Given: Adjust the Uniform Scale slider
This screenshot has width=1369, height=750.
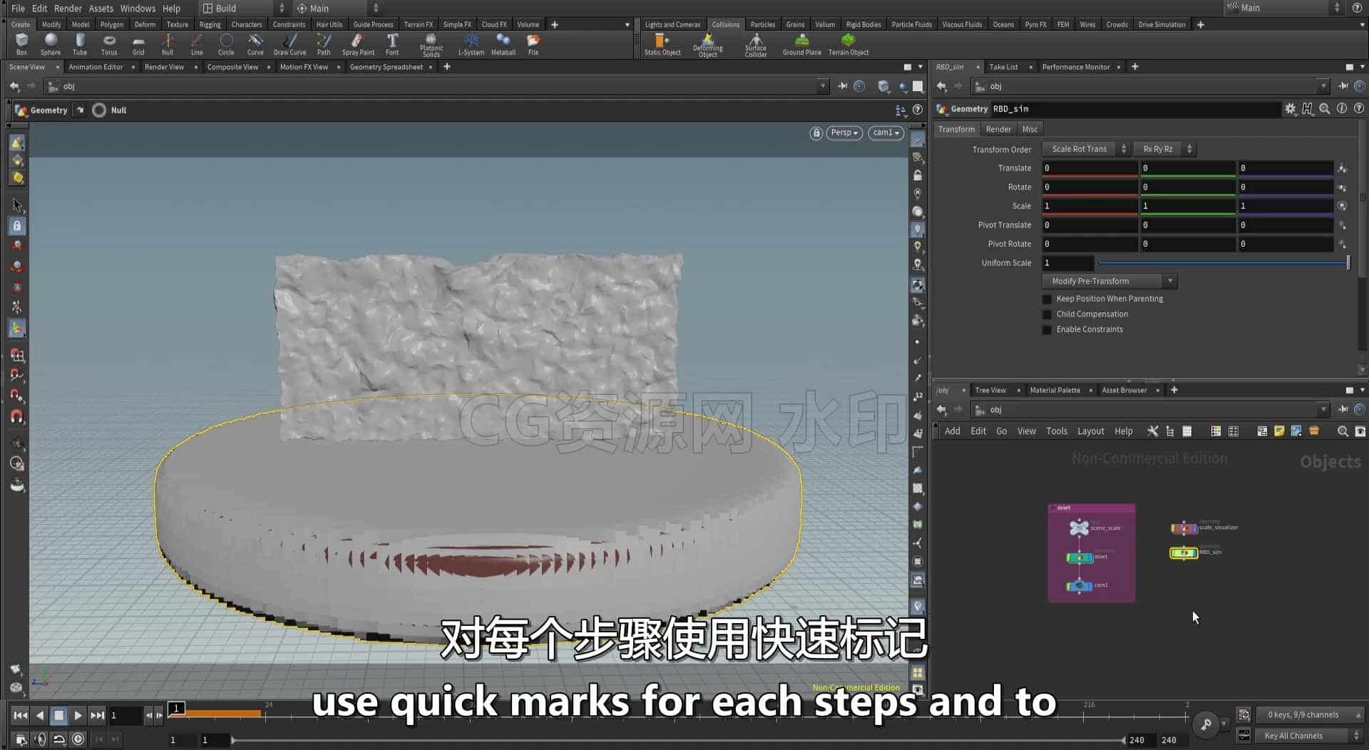Looking at the screenshot, I should pos(1224,263).
